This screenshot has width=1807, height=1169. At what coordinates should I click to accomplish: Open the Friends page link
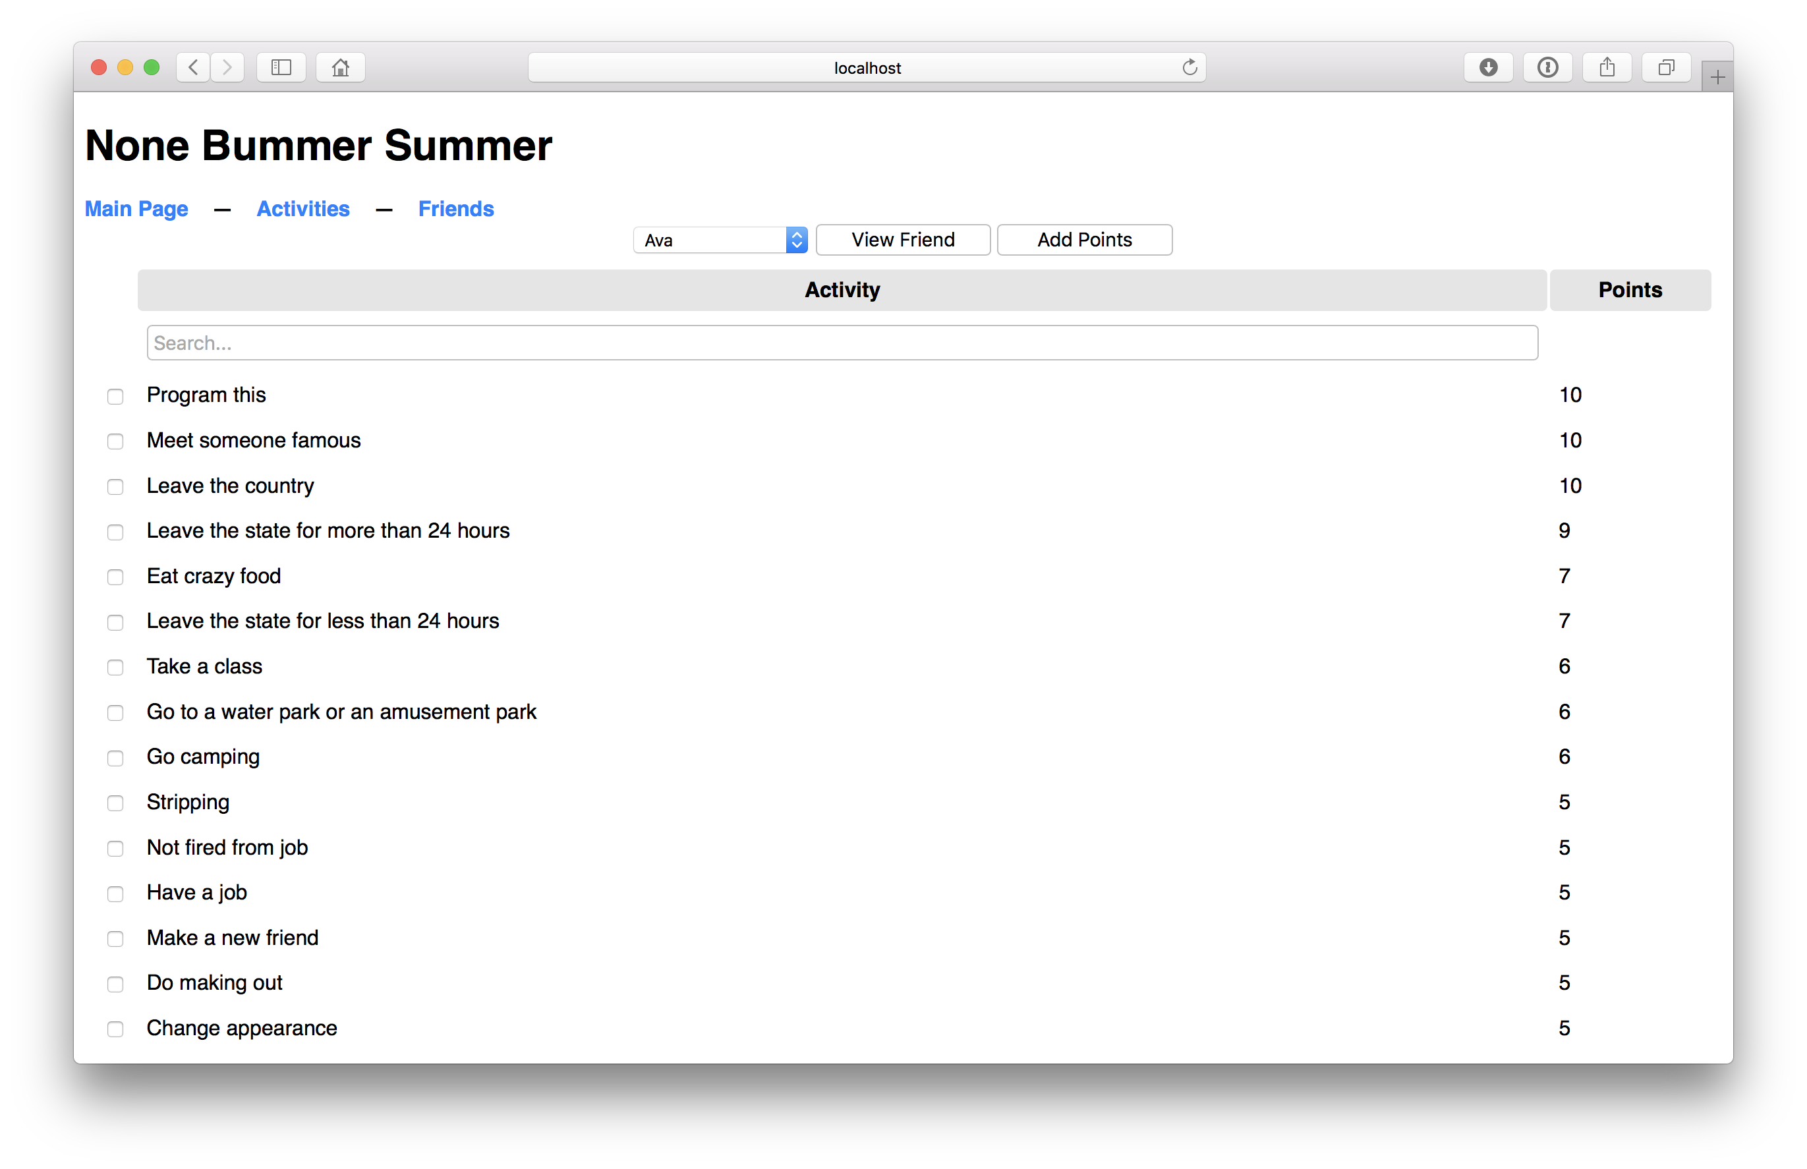click(455, 209)
